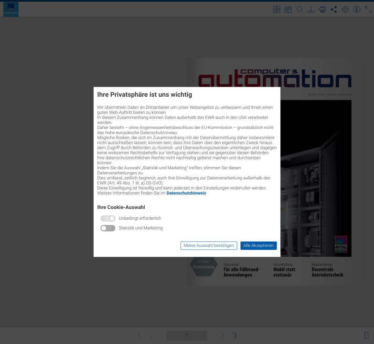The width and height of the screenshot is (374, 344).
Task: Go to the first page
Action: 140,335
